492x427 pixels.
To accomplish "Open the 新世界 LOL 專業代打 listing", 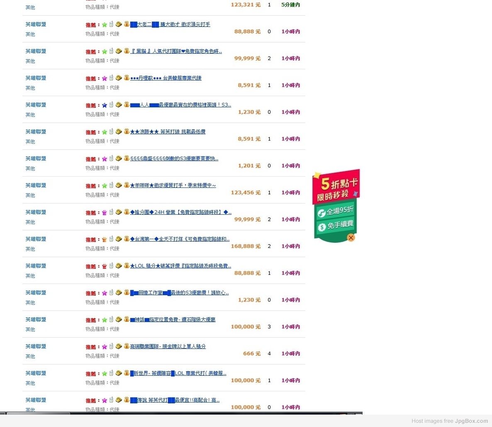I will [x=178, y=373].
